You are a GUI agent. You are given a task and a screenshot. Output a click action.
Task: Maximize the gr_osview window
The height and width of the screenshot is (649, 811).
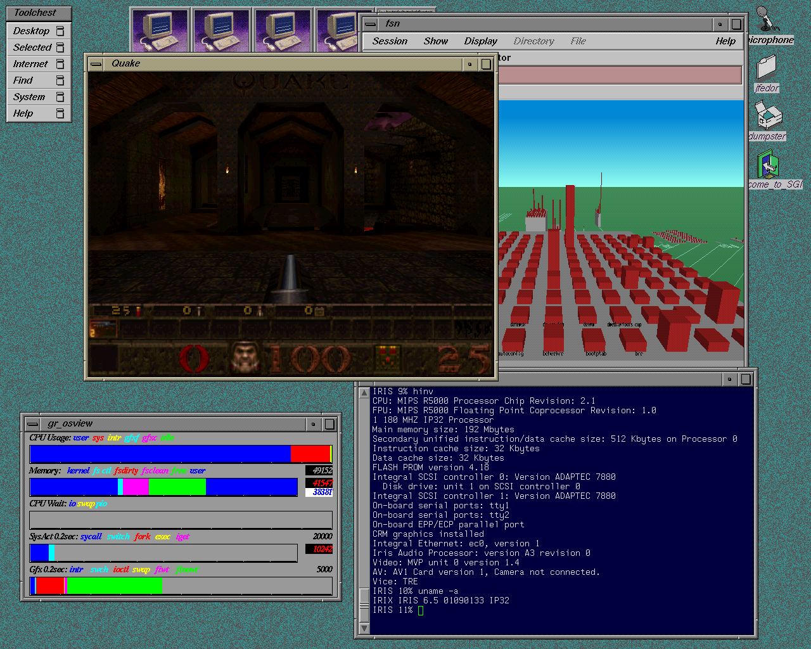pos(330,424)
